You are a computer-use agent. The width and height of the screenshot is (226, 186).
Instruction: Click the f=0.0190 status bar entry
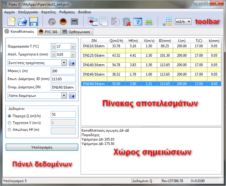click(x=205, y=181)
